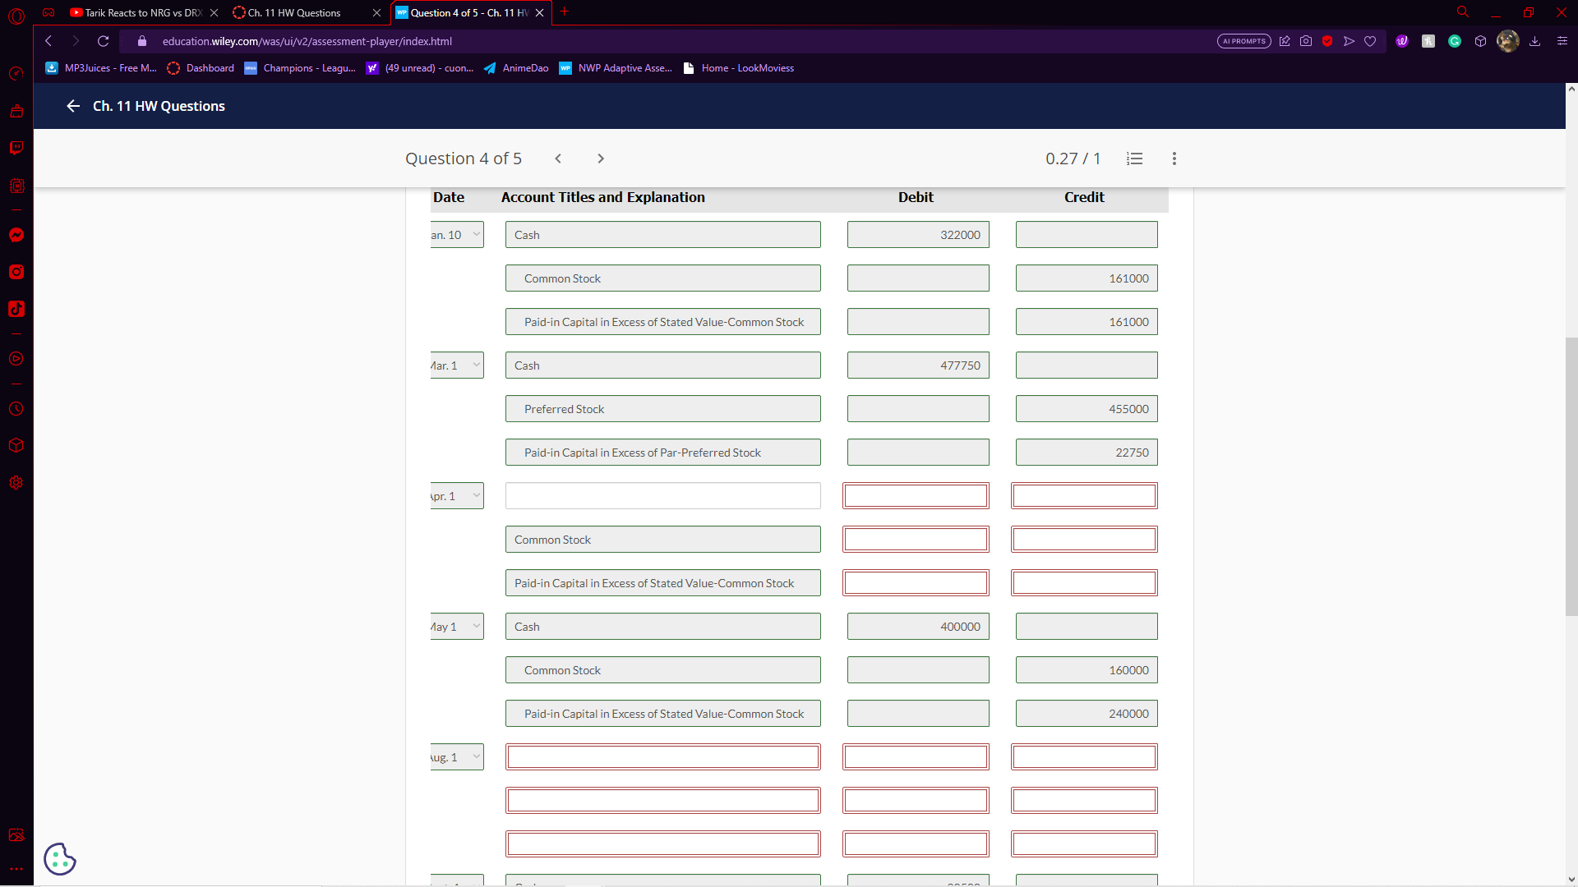Open Messenger icon in browser sidebar
This screenshot has width=1578, height=887.
point(16,235)
